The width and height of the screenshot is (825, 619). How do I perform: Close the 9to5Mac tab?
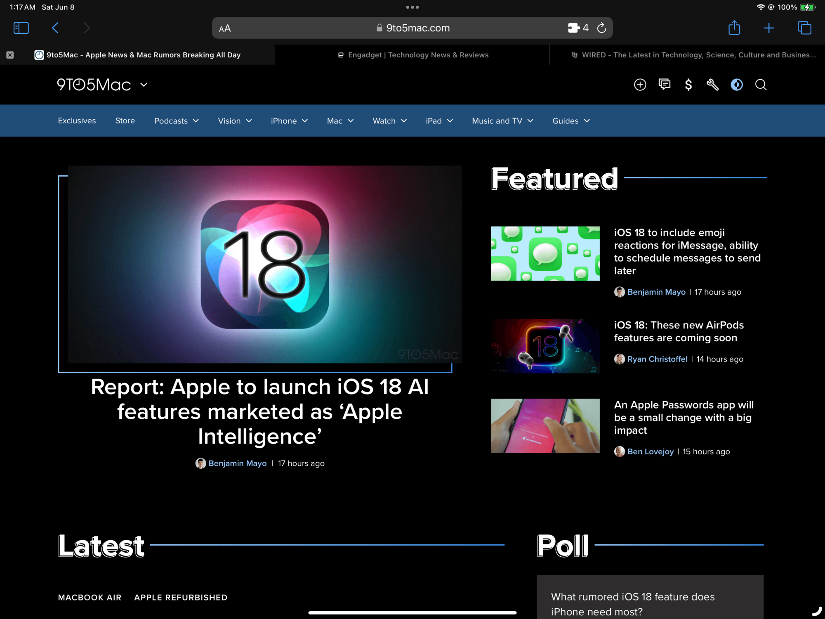pos(10,55)
